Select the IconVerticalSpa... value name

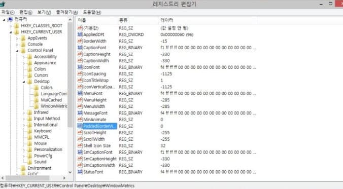[x=99, y=87]
